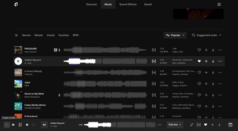Seek within the player bar waveform
The height and width of the screenshot is (131, 238).
(x=120, y=125)
